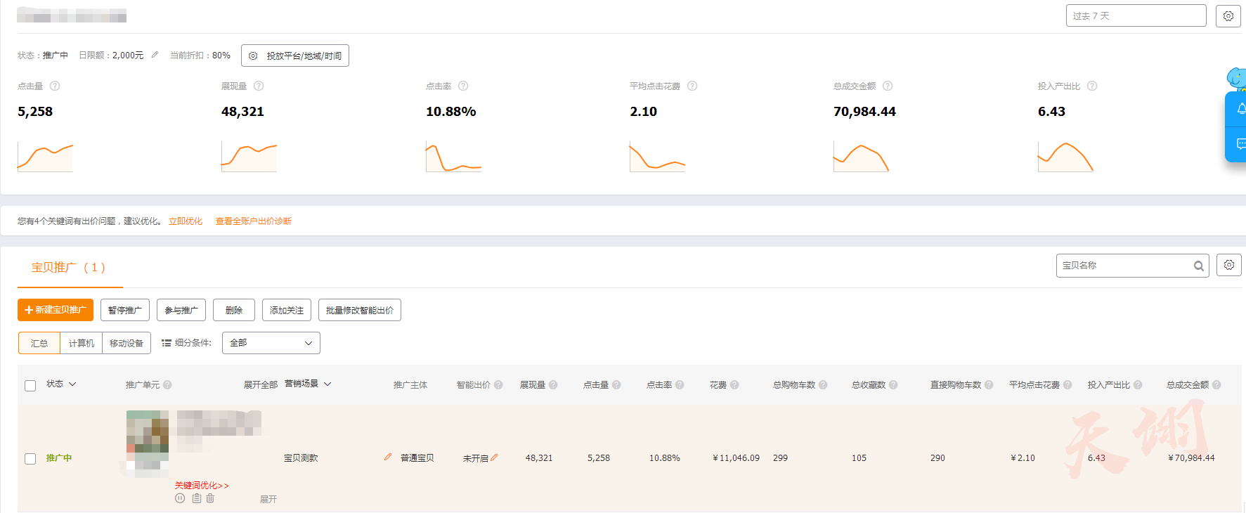Screen dimensions: 1246x513
Task: Show help for 展现量 column header
Action: coord(553,384)
